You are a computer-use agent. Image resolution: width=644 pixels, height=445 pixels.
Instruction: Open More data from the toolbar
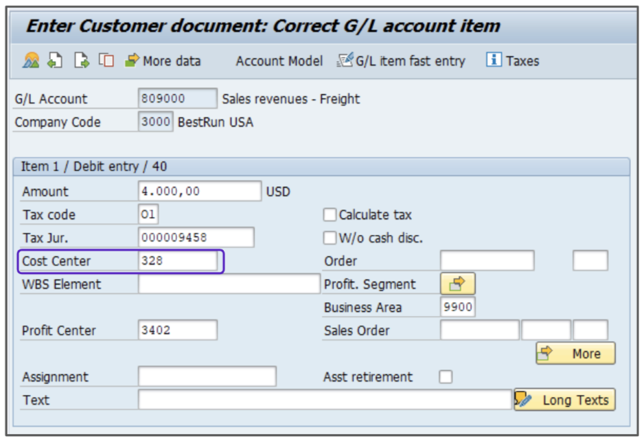point(163,61)
